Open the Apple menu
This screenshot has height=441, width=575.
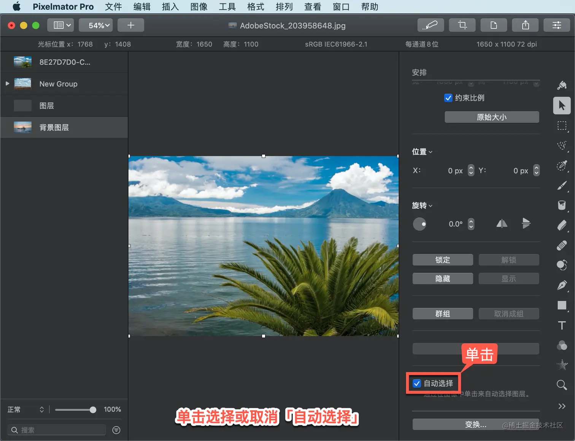pos(17,6)
